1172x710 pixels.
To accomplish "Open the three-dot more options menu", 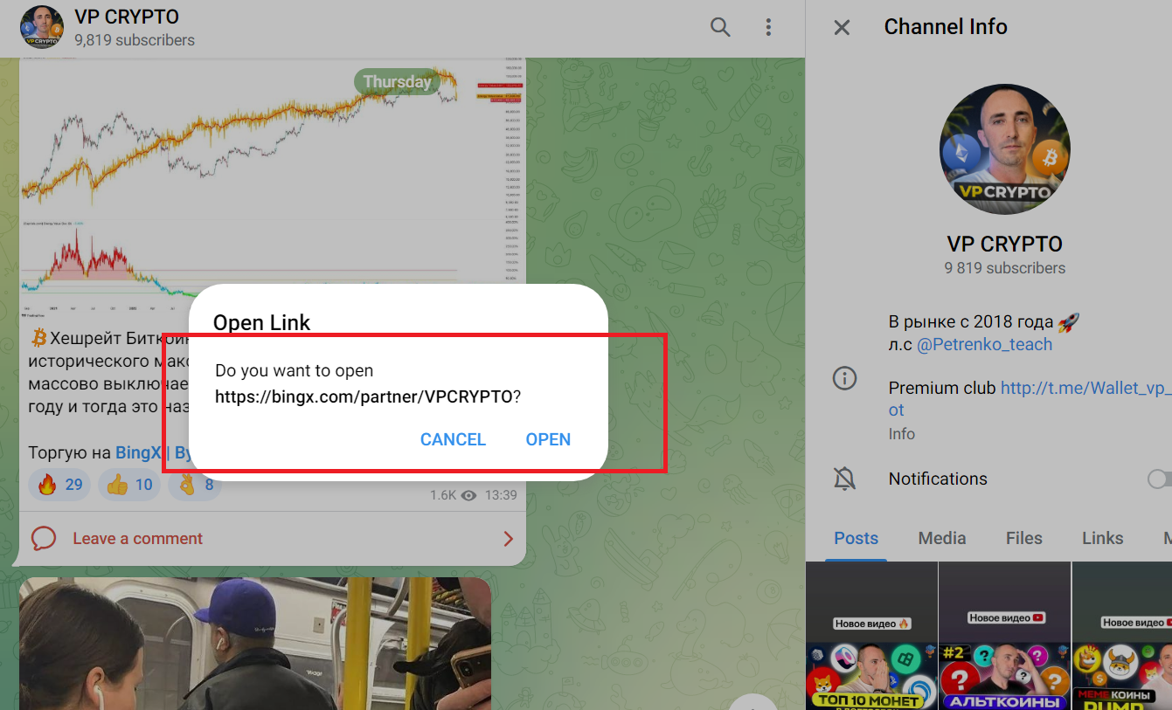I will 768,27.
